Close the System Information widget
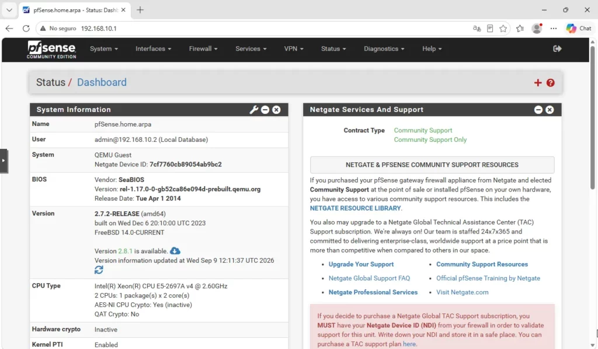 [276, 110]
